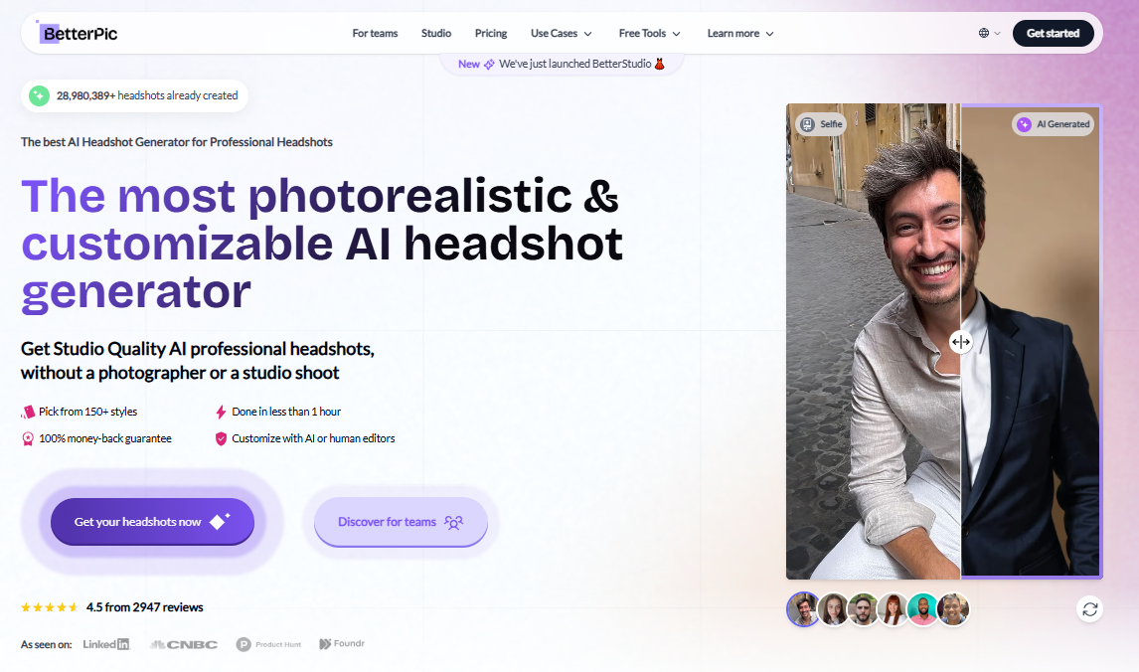Select the second avatar thumbnail, dark-haired woman
1139x672 pixels.
click(x=833, y=609)
